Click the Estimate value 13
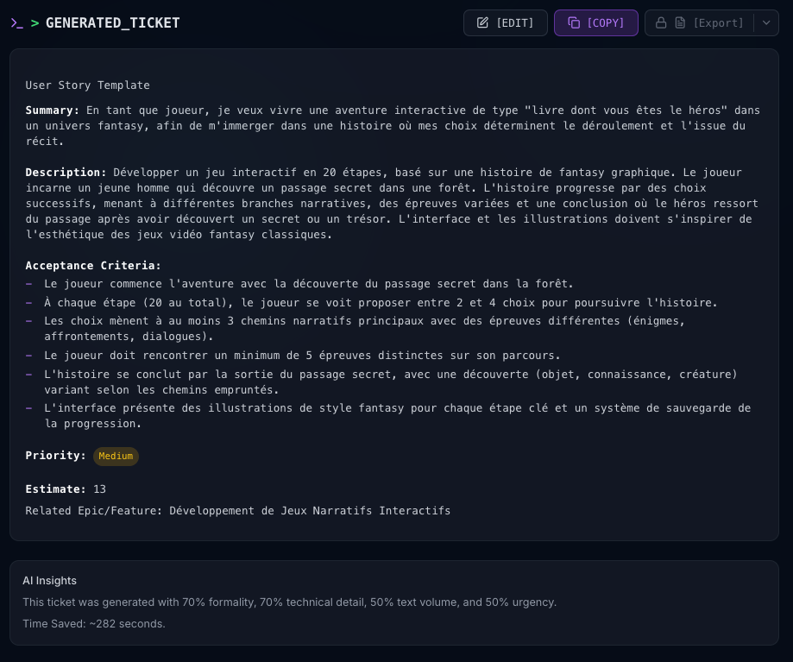 (99, 489)
